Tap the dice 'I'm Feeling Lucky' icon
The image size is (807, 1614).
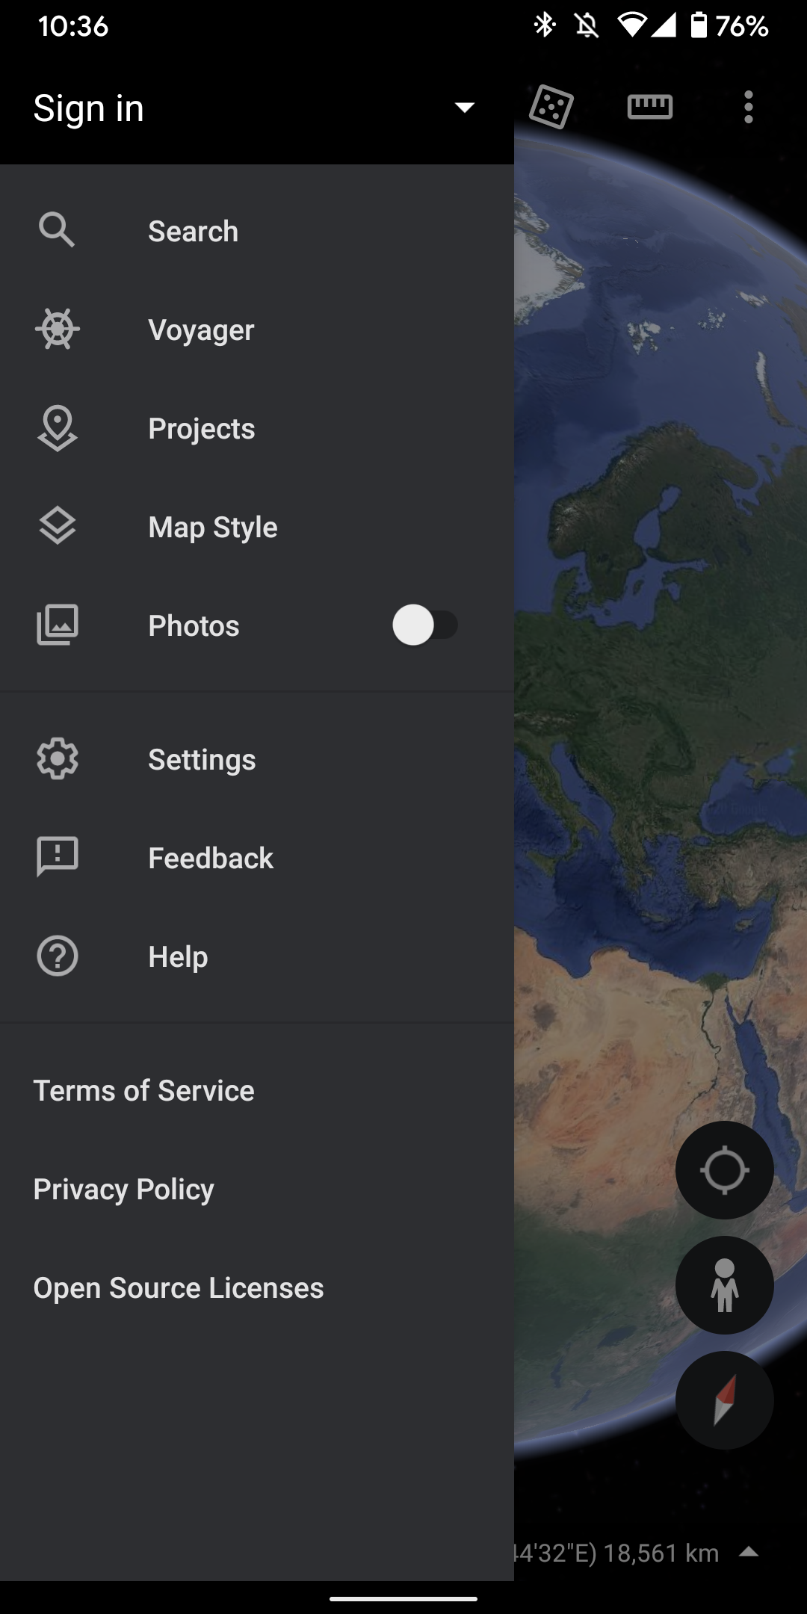[x=551, y=107]
